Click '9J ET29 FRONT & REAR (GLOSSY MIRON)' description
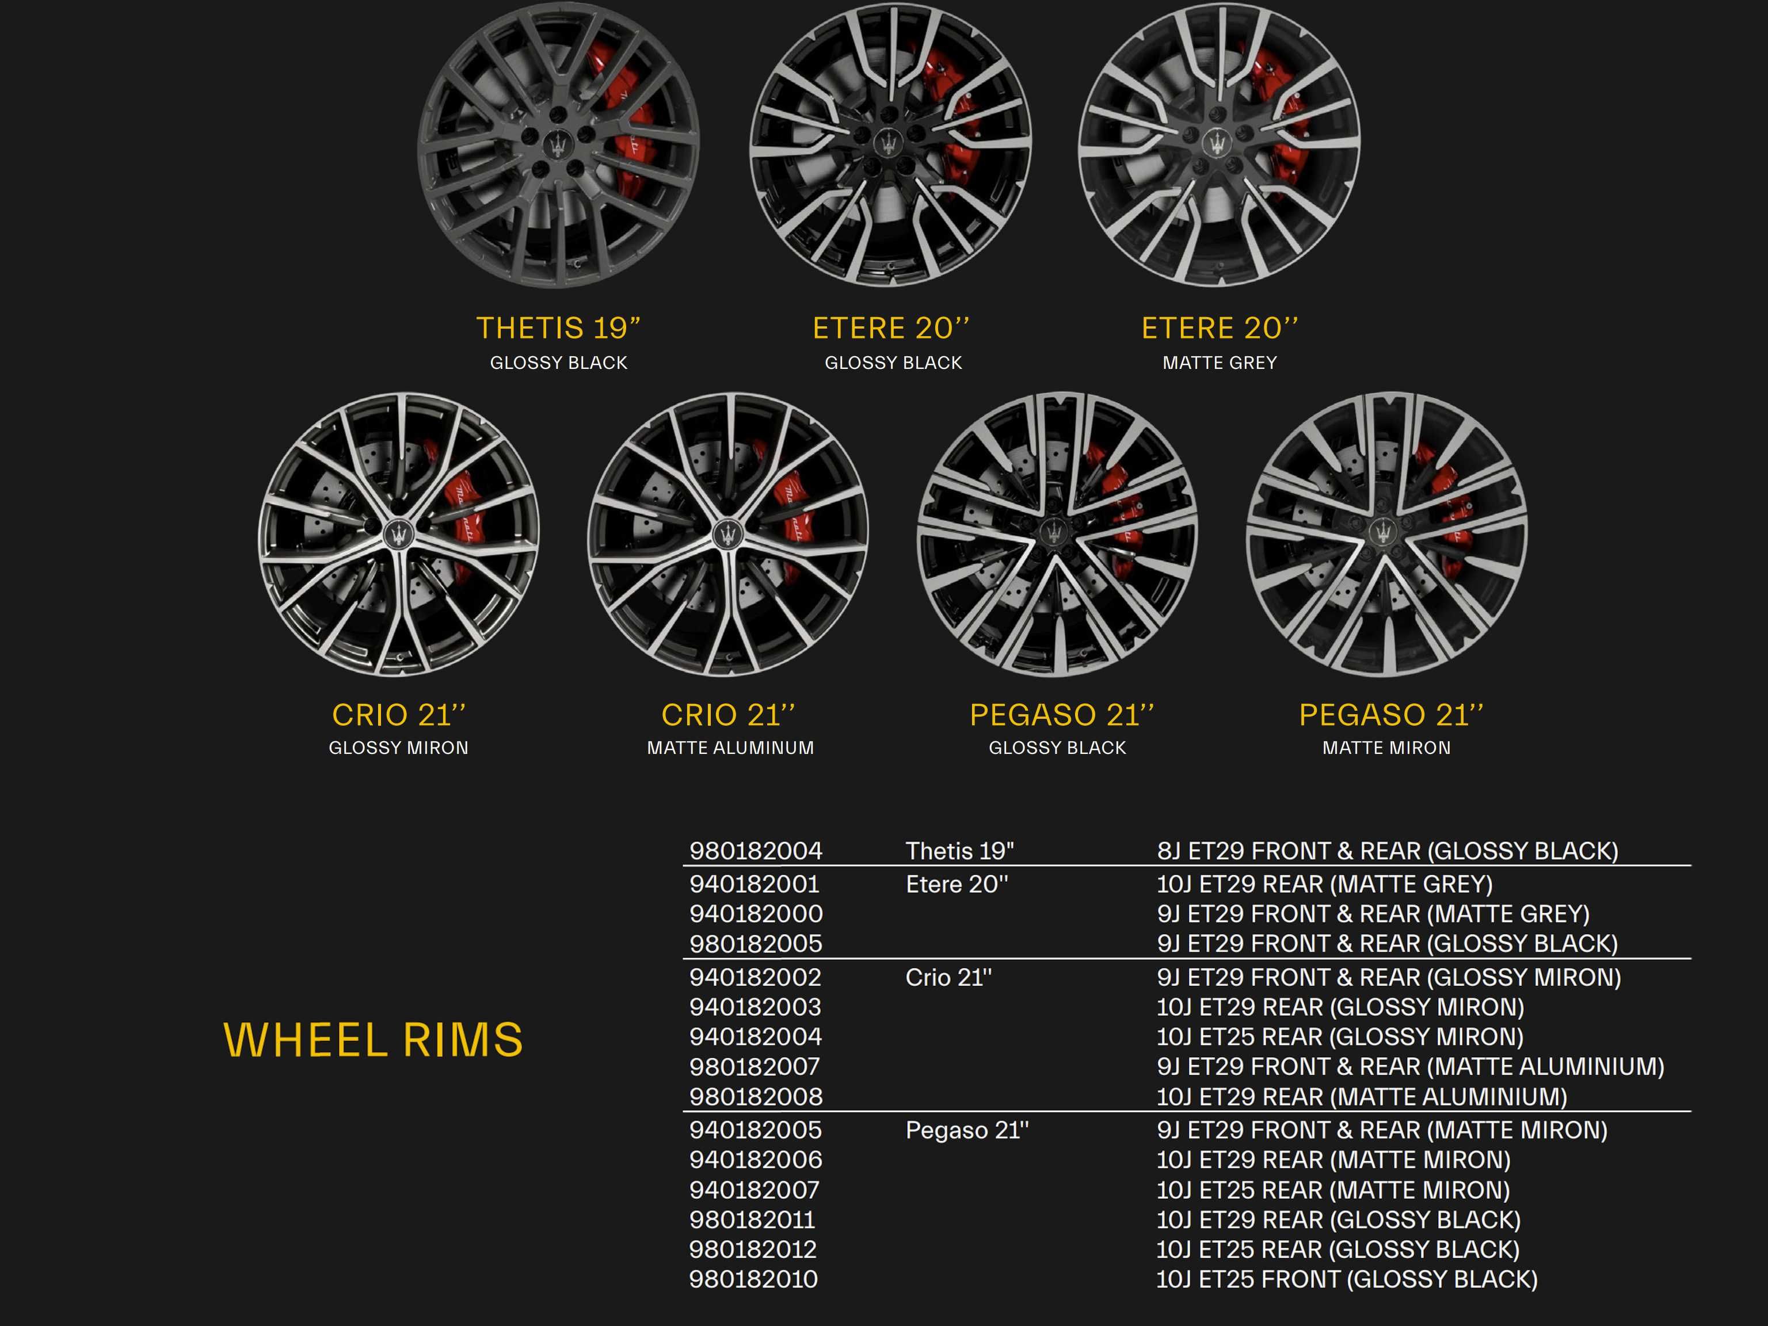The height and width of the screenshot is (1326, 1768). tap(1388, 977)
